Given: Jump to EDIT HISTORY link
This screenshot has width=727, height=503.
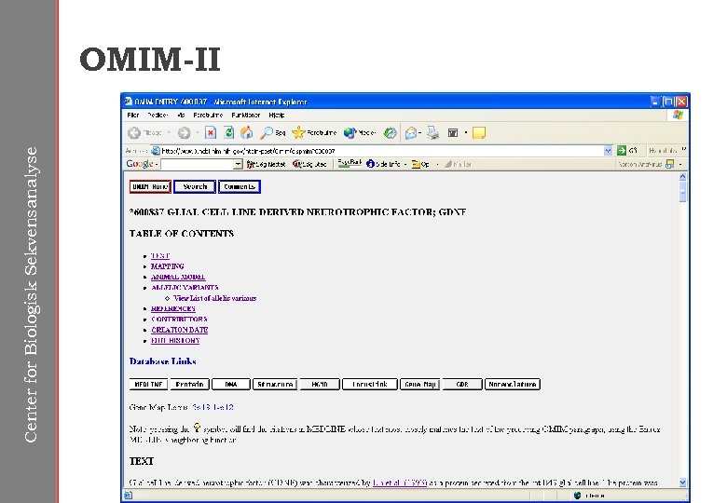Looking at the screenshot, I should coord(175,341).
